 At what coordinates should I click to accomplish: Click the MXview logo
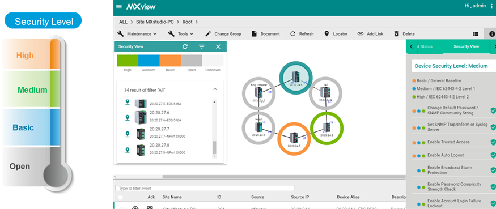[x=141, y=7]
